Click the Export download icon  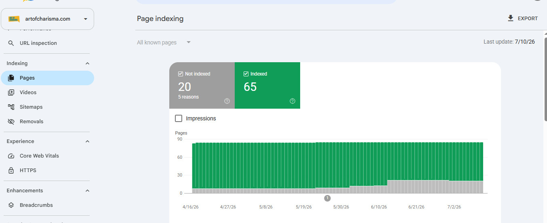[x=511, y=18]
